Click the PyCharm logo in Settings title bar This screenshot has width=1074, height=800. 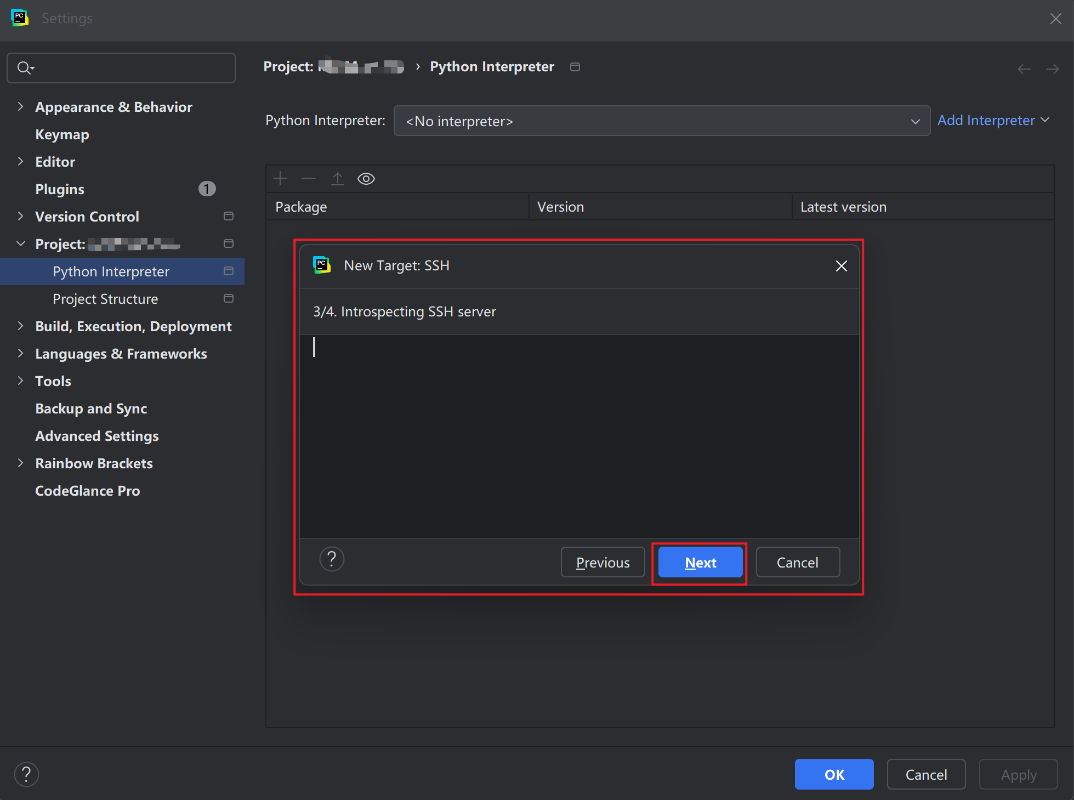tap(20, 18)
